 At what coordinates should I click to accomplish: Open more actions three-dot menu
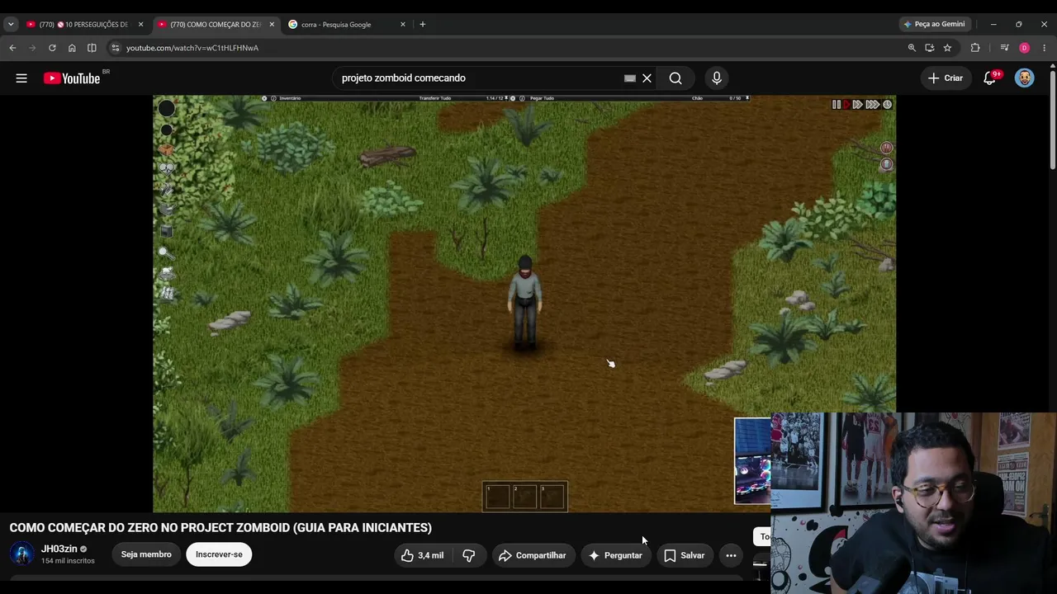731,555
